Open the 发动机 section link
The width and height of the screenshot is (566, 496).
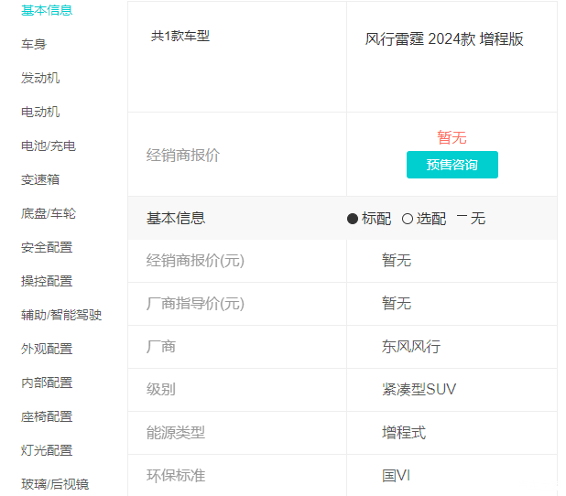point(40,78)
